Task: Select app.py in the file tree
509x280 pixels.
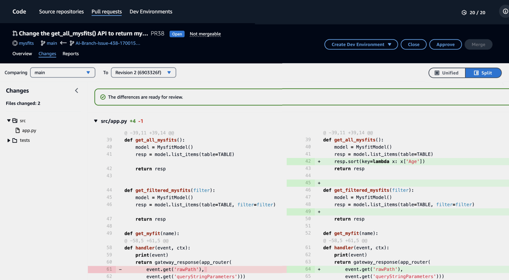Action: coord(29,131)
